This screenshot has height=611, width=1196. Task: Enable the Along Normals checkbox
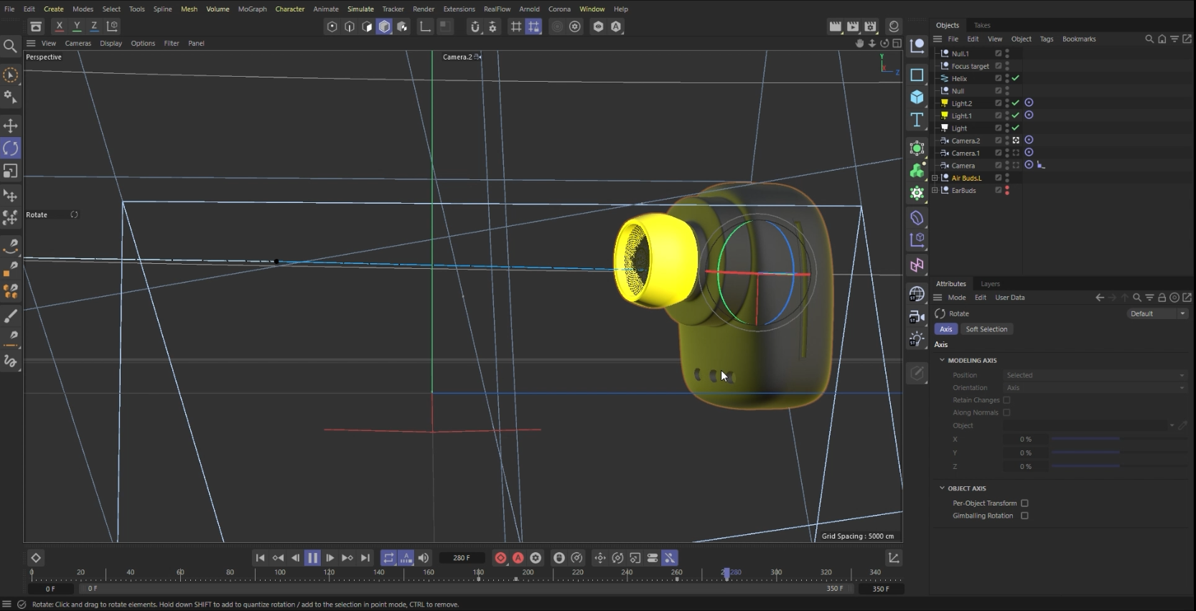point(1006,412)
